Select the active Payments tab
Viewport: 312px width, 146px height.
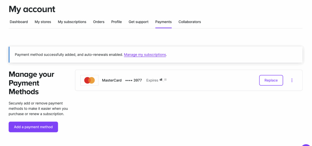click(163, 22)
